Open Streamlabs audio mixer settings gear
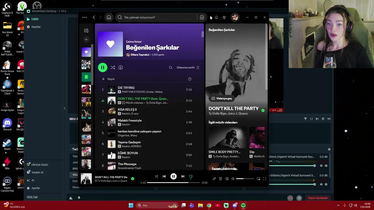The image size is (374, 210). (x=329, y=149)
